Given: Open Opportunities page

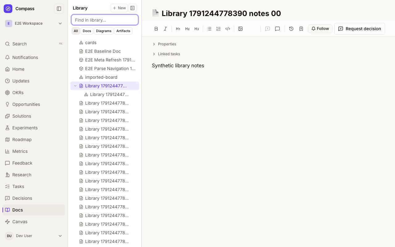Looking at the screenshot, I should (34, 104).
